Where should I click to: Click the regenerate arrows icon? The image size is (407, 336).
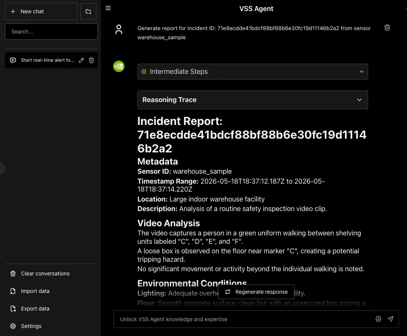[x=228, y=292]
